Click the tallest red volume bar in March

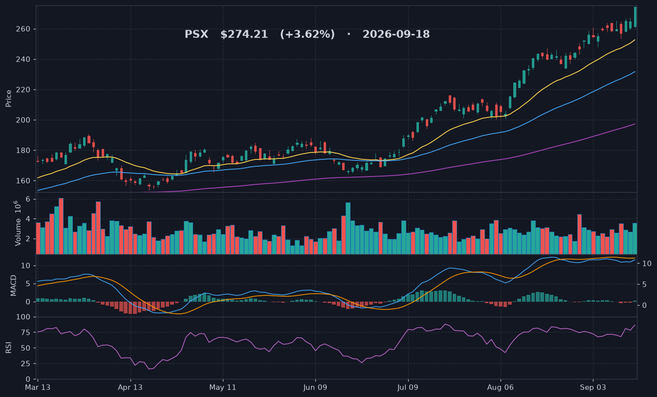coord(61,226)
